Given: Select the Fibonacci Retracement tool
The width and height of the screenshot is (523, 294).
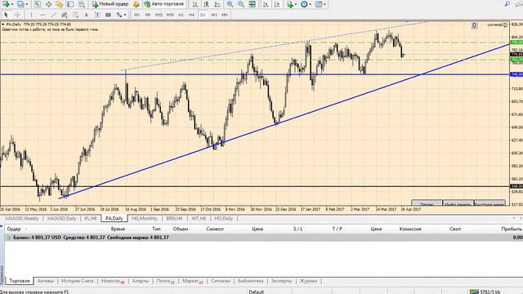Looking at the screenshot, I should [x=75, y=15].
